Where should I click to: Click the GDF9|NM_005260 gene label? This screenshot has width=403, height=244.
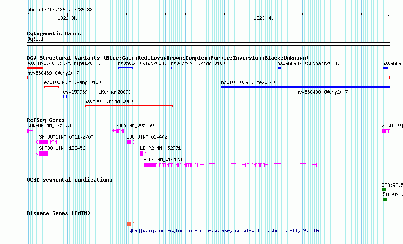[x=134, y=125]
